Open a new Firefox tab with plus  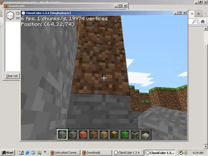[199, 14]
